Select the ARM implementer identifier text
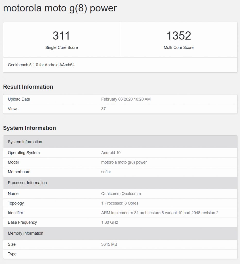This screenshot has height=264, width=240. coord(160,213)
